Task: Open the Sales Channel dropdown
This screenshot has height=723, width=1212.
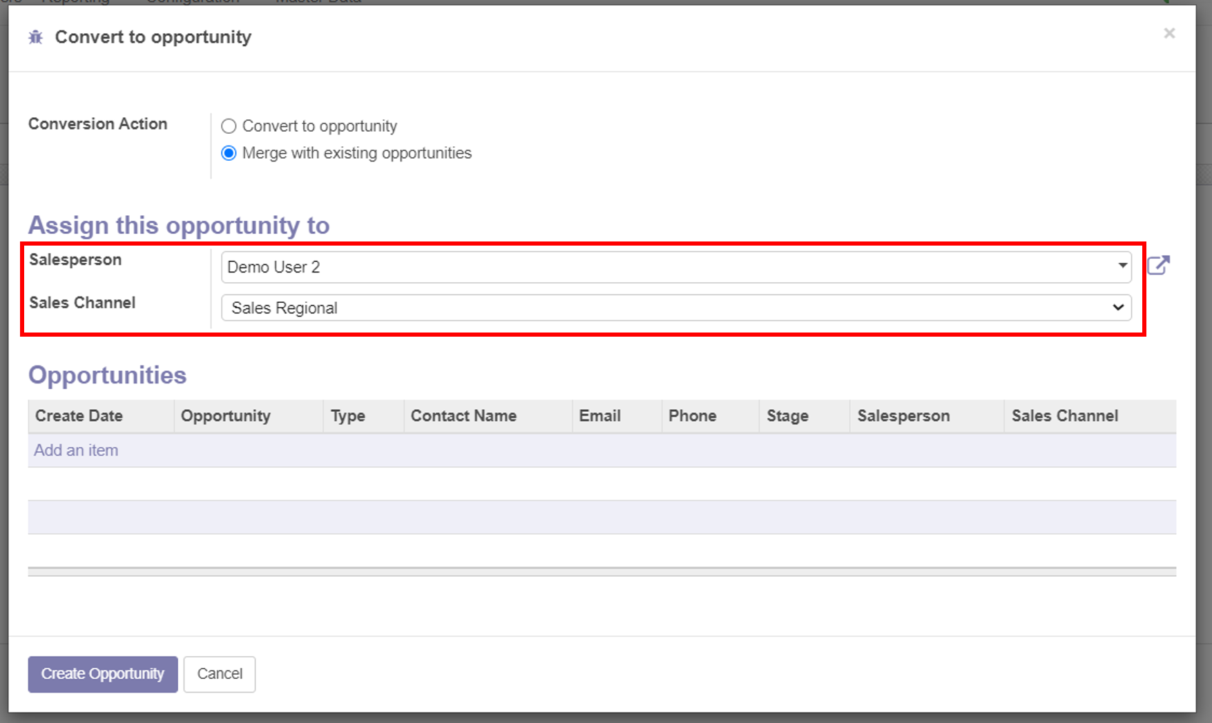Action: click(676, 308)
